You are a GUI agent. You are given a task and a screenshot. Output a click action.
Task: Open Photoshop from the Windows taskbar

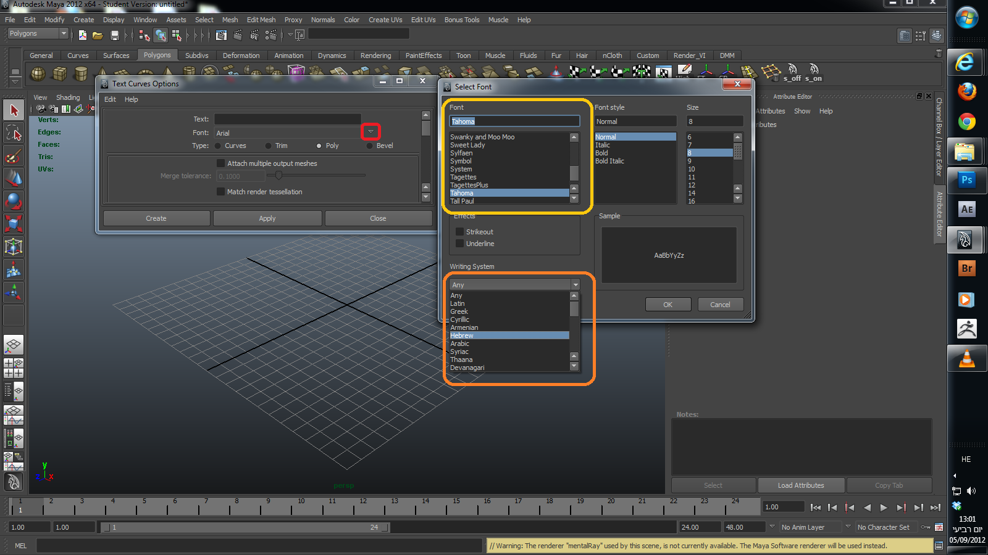[966, 180]
